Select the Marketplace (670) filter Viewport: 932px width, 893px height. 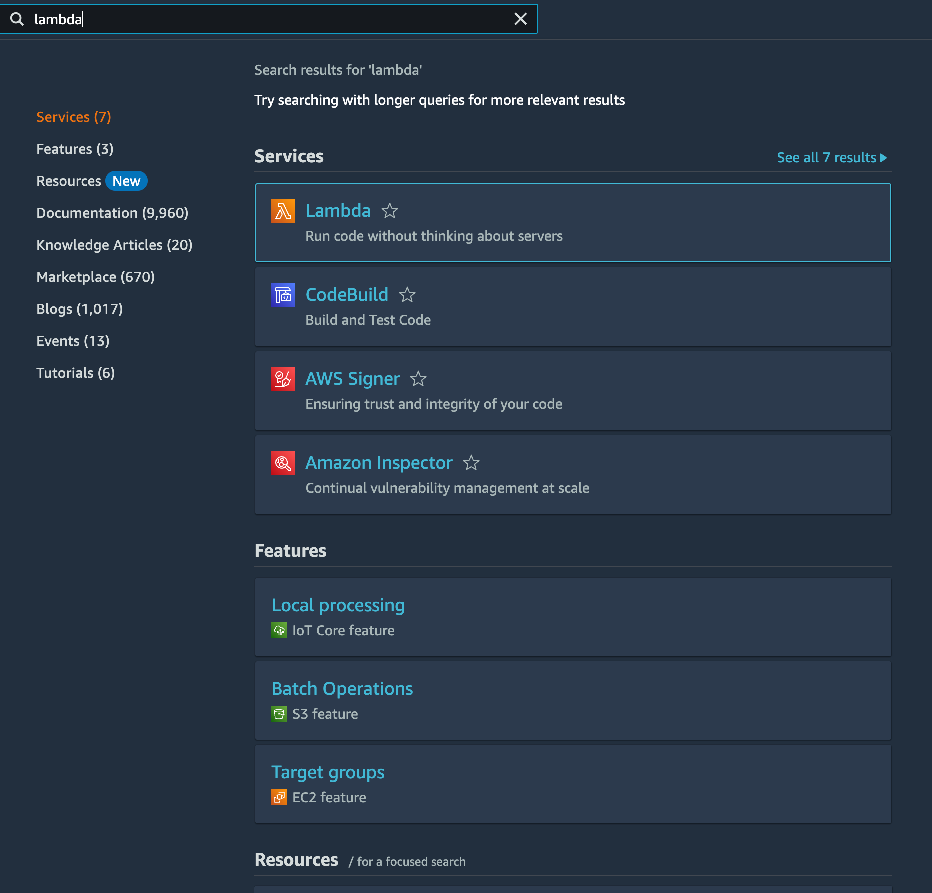[96, 277]
